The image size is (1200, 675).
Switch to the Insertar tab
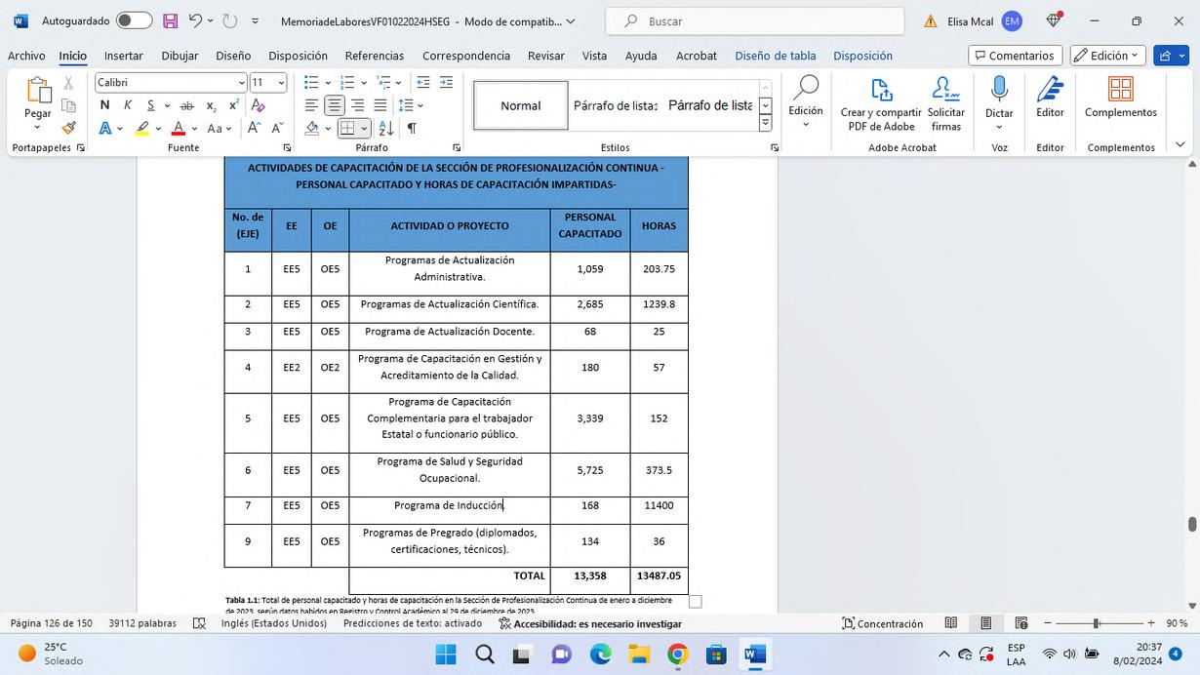tap(124, 56)
